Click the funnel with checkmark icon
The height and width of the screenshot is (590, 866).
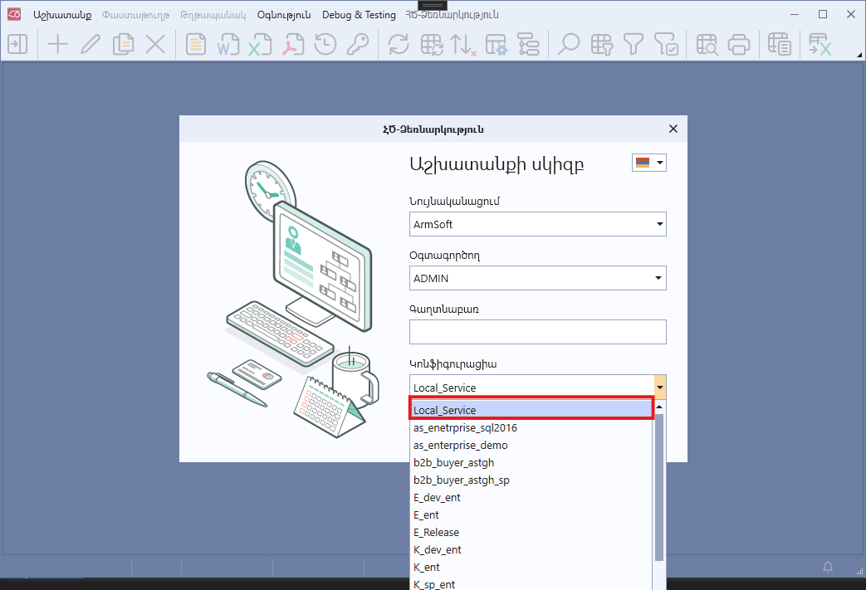[x=666, y=44]
